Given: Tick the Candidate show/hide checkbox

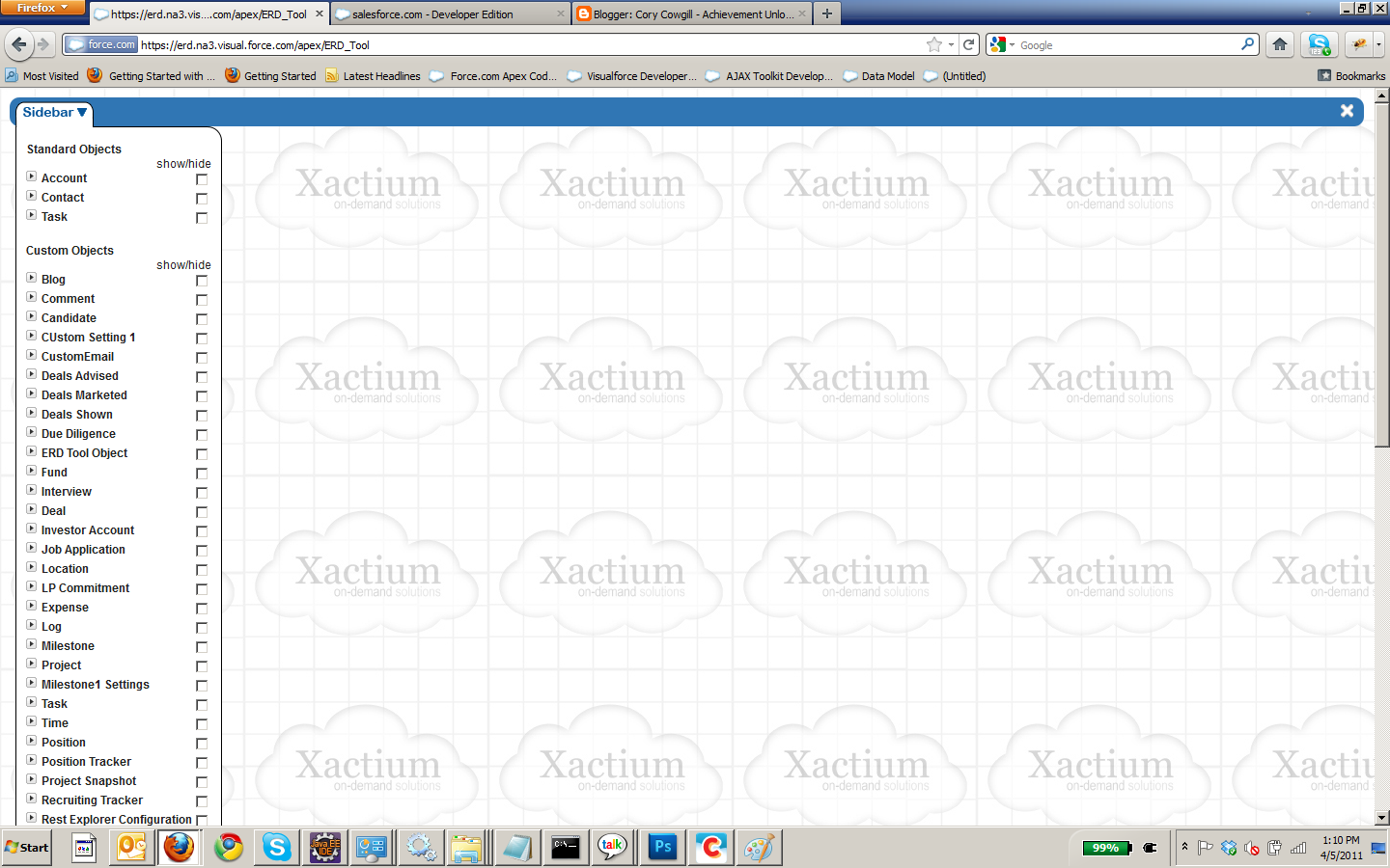Looking at the screenshot, I should coord(202,319).
